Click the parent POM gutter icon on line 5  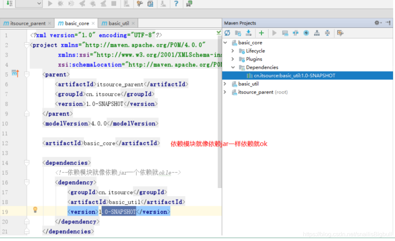(16, 73)
